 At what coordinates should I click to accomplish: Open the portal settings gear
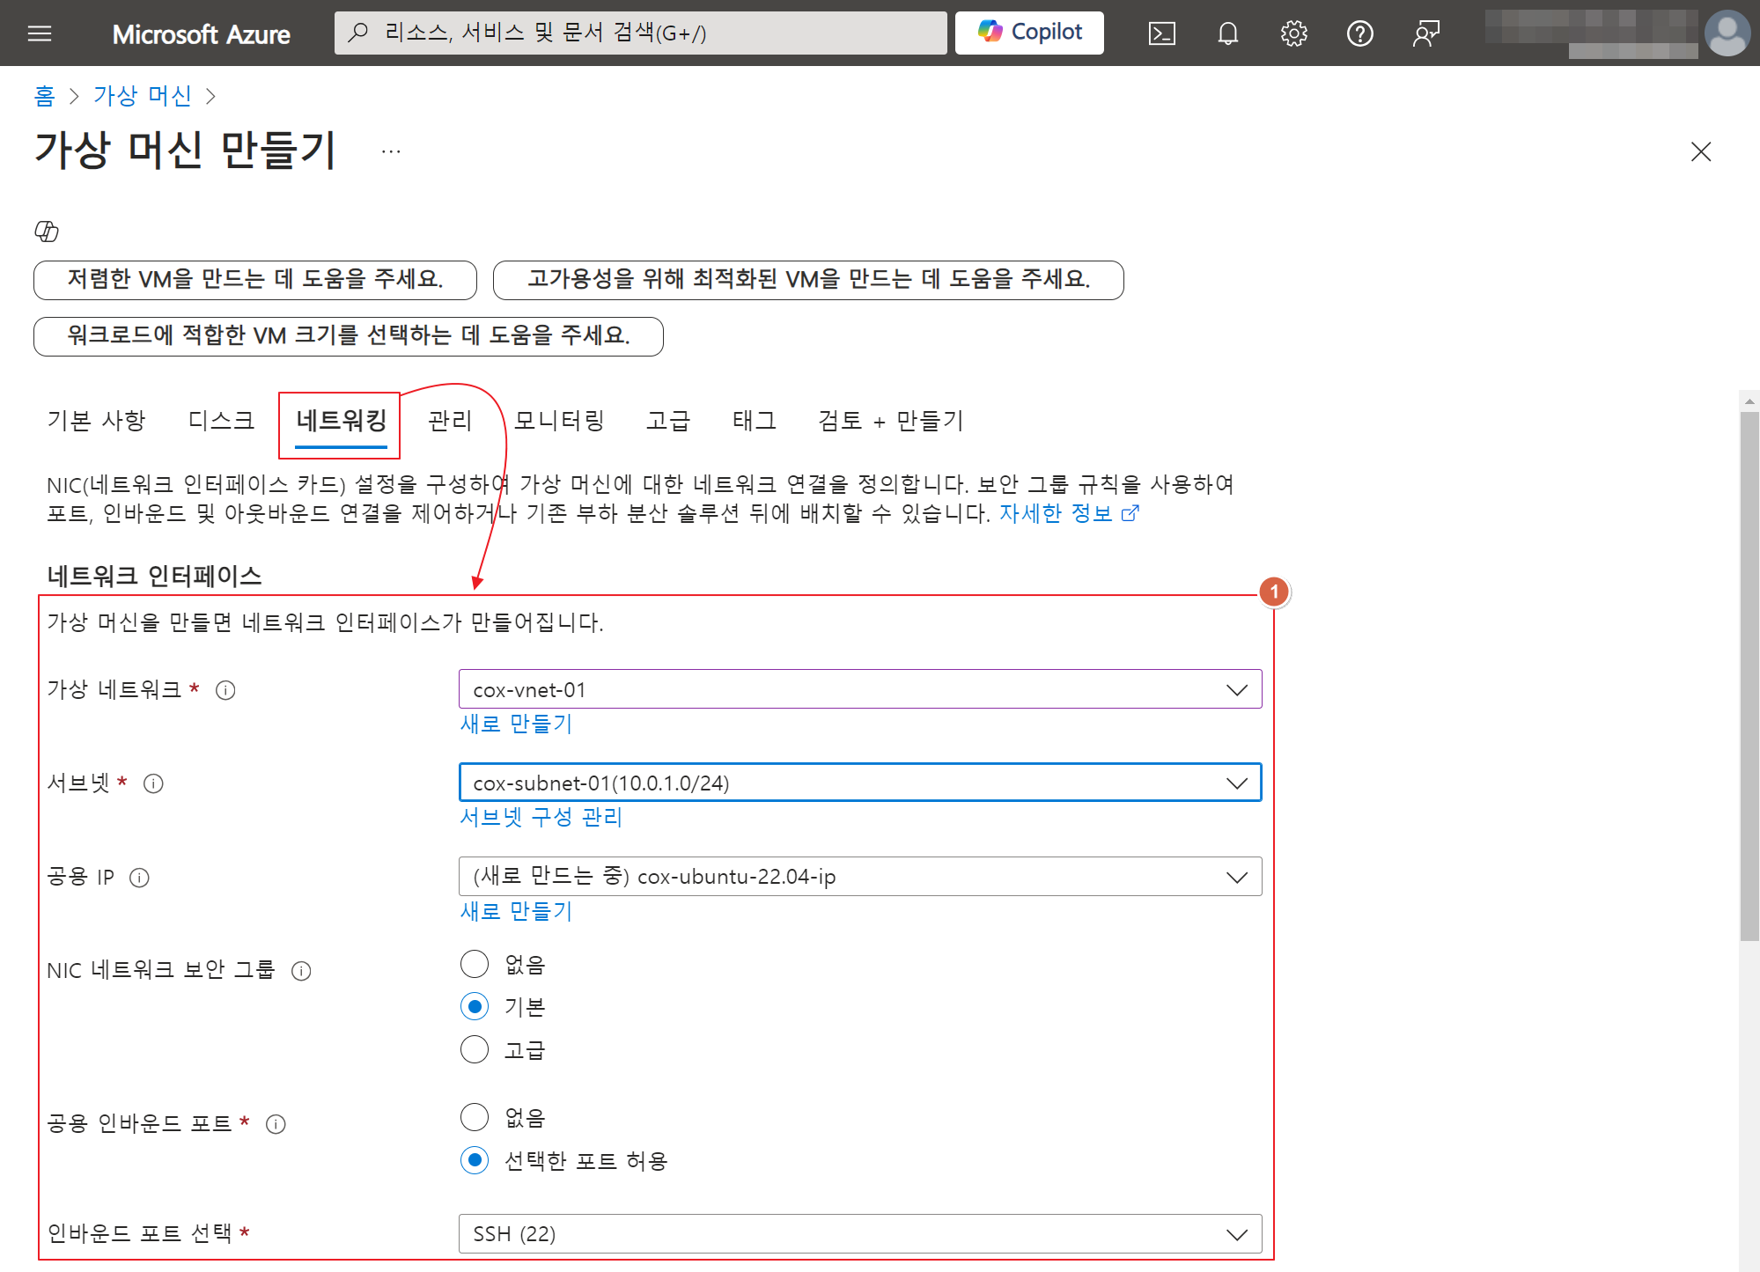[x=1293, y=33]
